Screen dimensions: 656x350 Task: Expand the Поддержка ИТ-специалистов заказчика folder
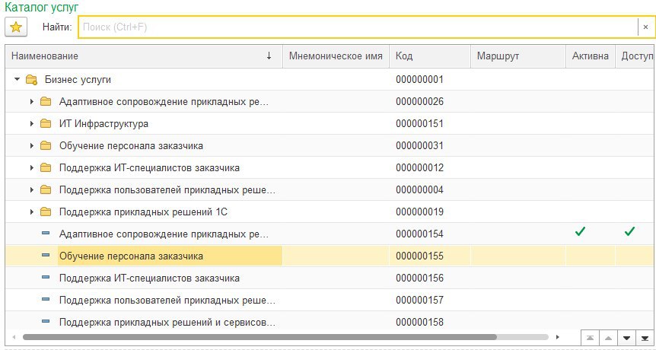tap(32, 167)
